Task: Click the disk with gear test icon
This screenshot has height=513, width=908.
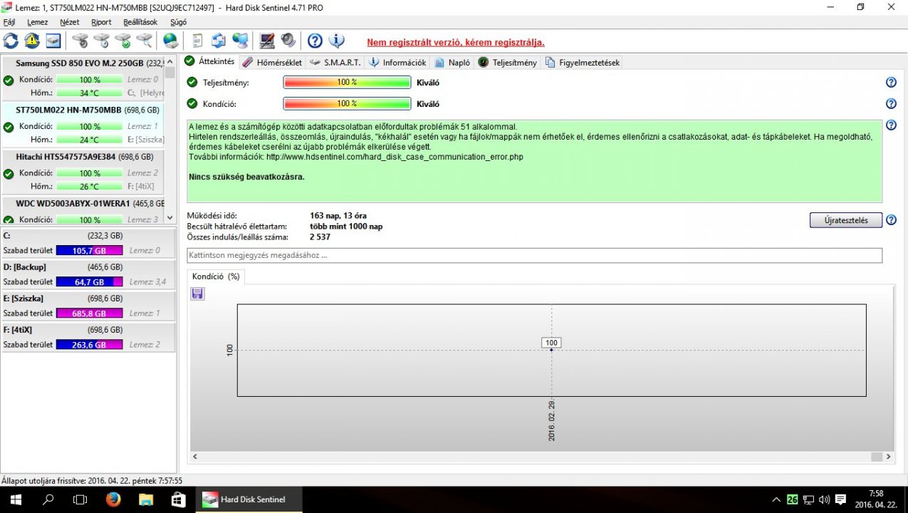Action: tap(80, 41)
